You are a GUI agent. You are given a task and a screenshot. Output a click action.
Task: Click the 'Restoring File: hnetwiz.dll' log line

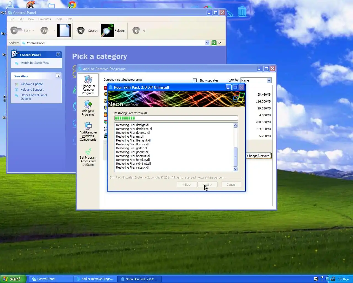[133, 156]
